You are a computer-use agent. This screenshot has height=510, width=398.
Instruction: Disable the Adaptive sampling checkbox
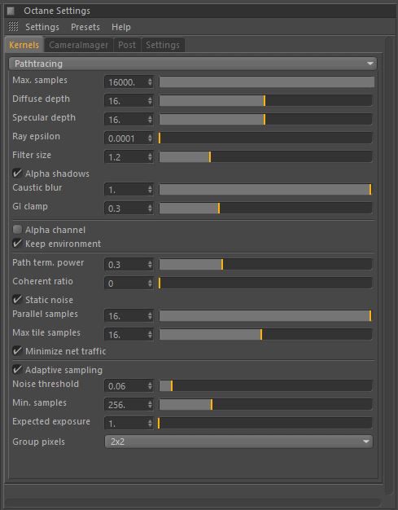click(17, 370)
